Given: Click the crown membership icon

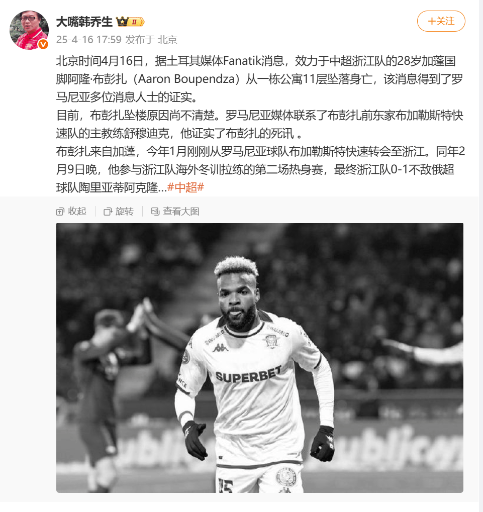Looking at the screenshot, I should click(122, 22).
